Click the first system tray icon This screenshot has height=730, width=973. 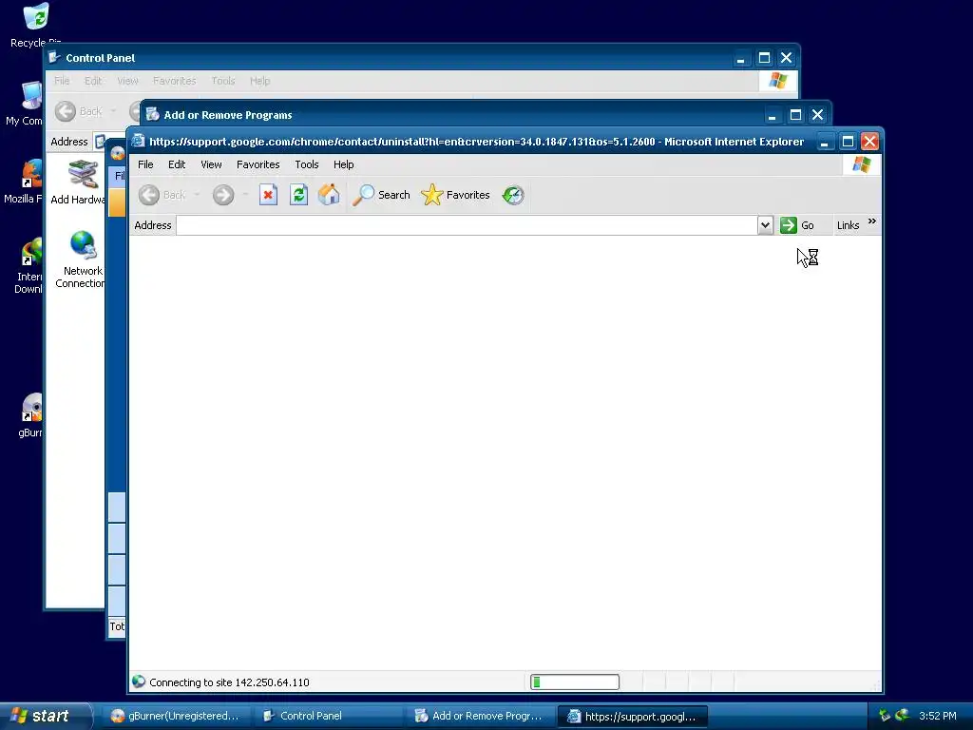click(885, 715)
